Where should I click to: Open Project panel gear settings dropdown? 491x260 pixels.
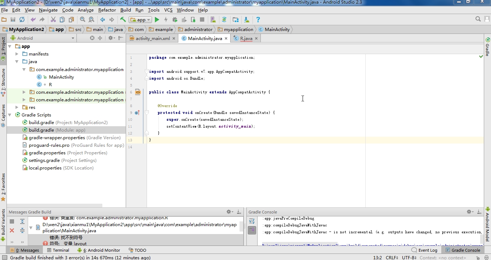click(x=112, y=38)
